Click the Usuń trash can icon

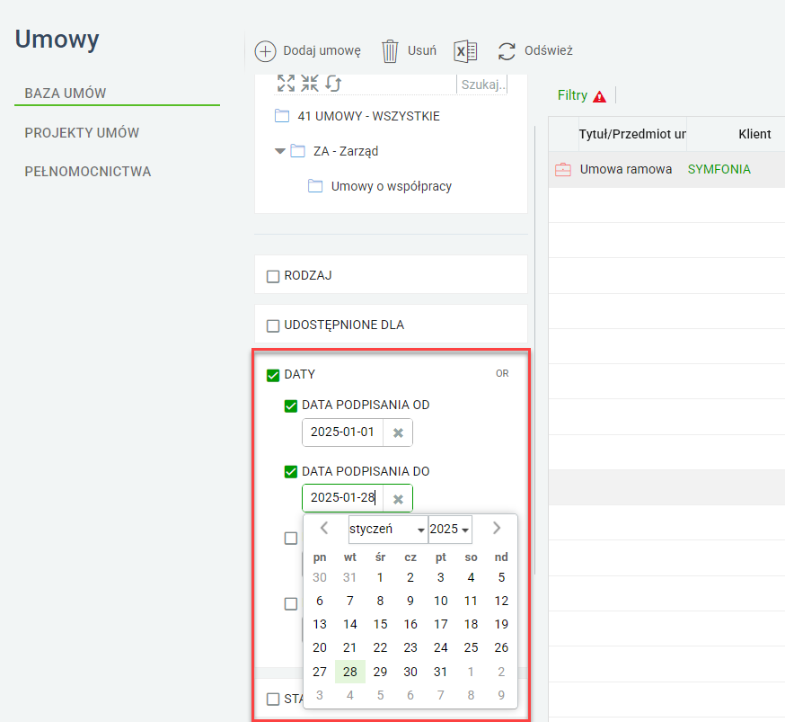(390, 51)
